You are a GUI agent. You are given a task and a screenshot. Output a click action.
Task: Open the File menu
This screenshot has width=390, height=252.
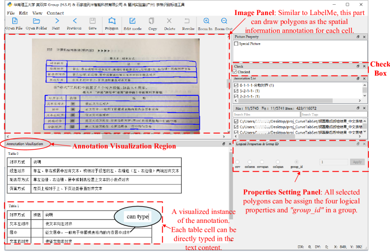11,13
